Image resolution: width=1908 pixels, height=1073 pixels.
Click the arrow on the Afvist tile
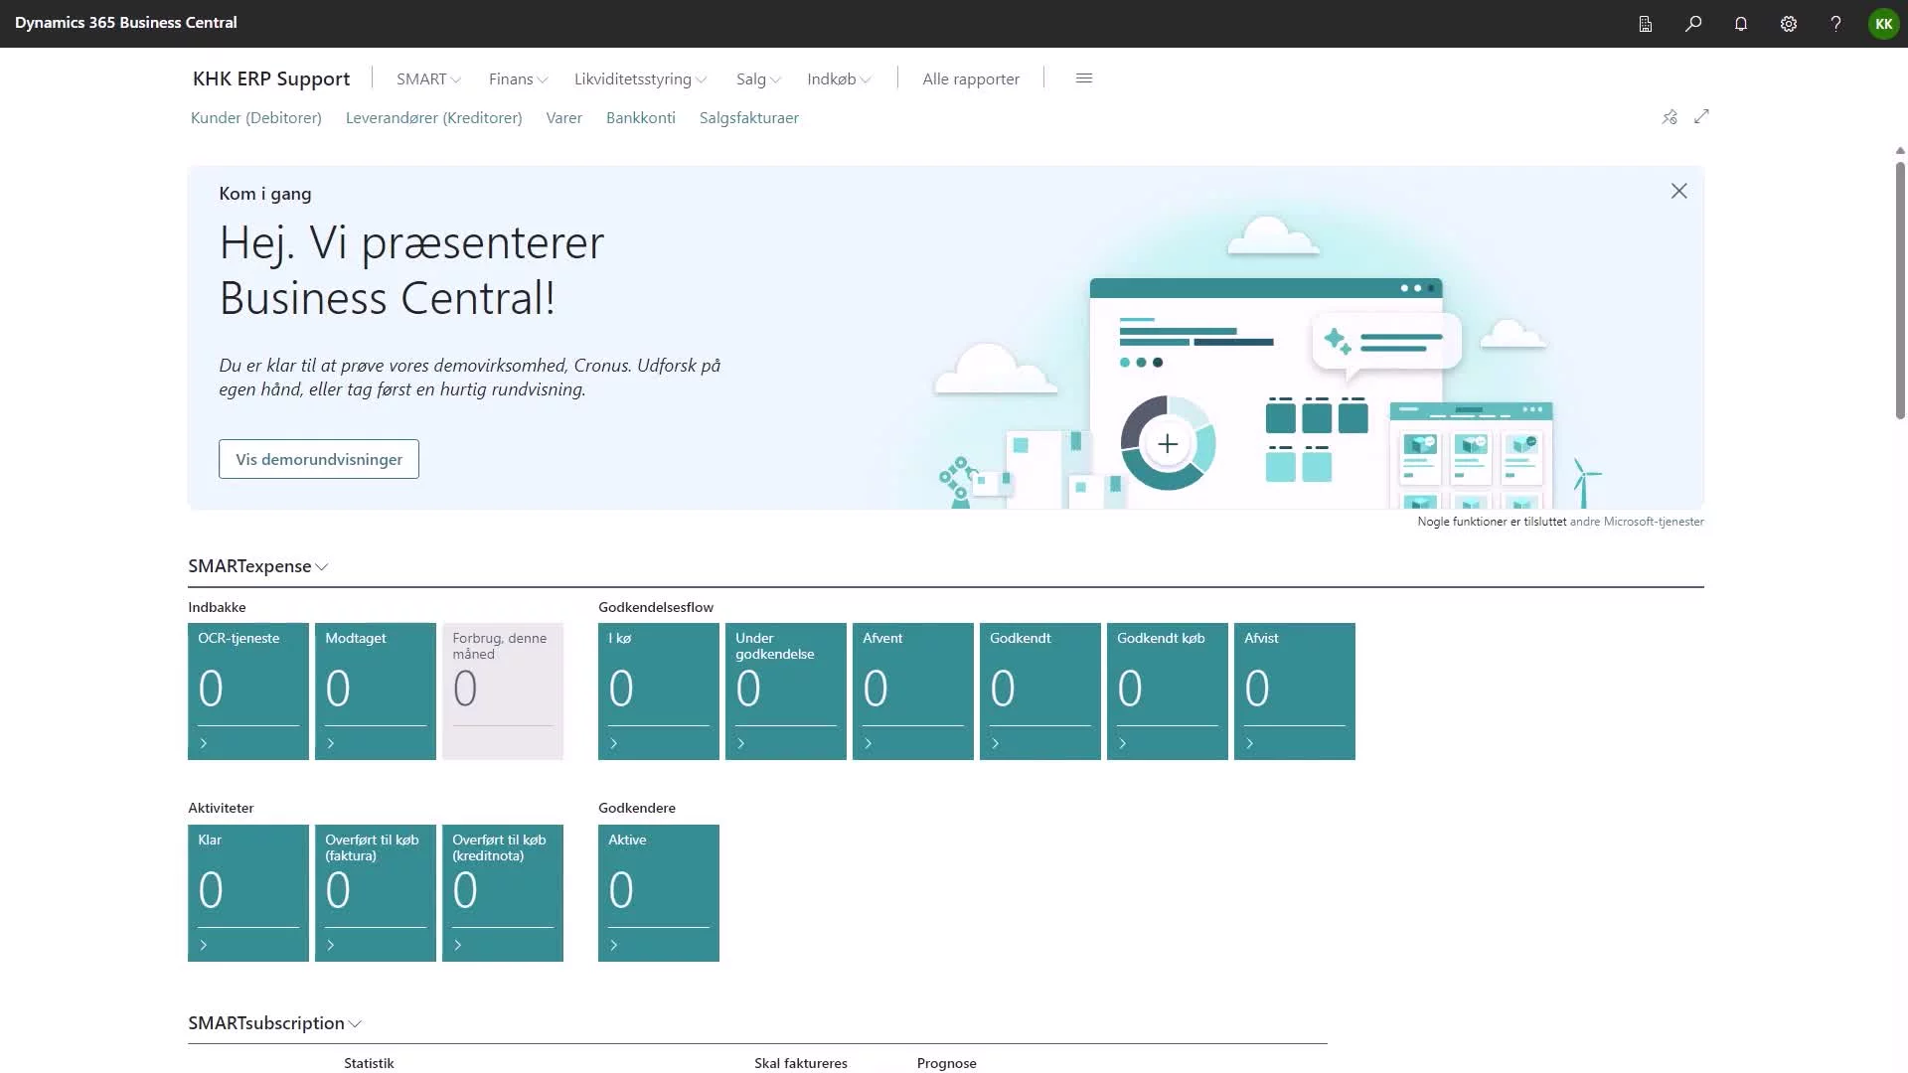(x=1250, y=743)
